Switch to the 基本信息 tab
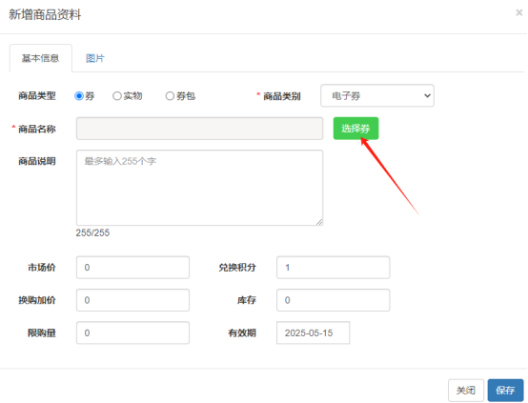This screenshot has height=403, width=528. 40,58
